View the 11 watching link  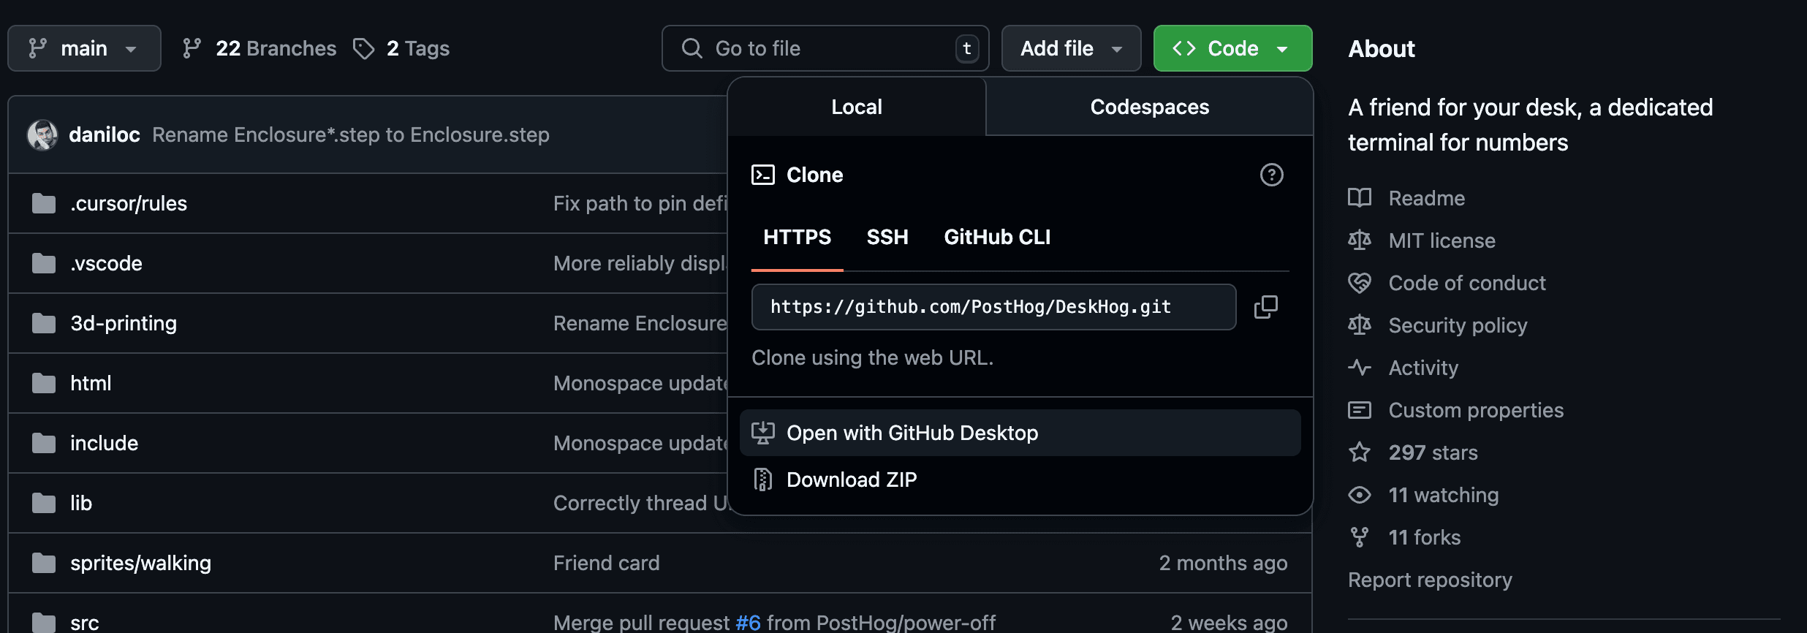click(x=1444, y=495)
